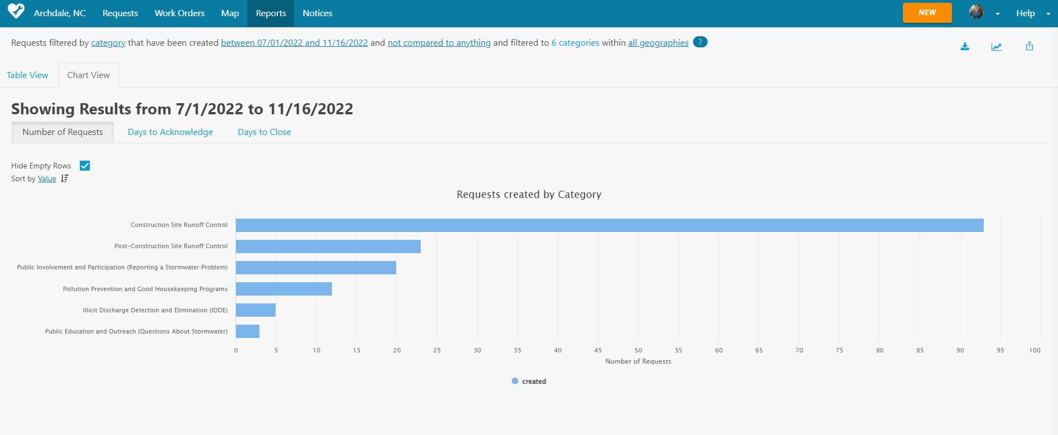Click the blue help question mark icon

click(700, 42)
